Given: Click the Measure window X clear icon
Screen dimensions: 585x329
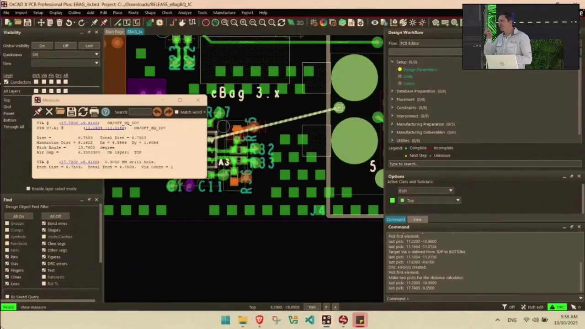Looking at the screenshot, I should click(x=49, y=111).
